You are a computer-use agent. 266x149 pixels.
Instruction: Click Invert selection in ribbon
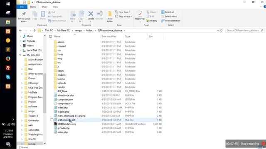[x=171, y=21]
